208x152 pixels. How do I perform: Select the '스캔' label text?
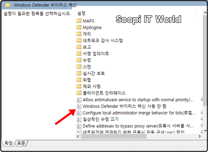87,66
